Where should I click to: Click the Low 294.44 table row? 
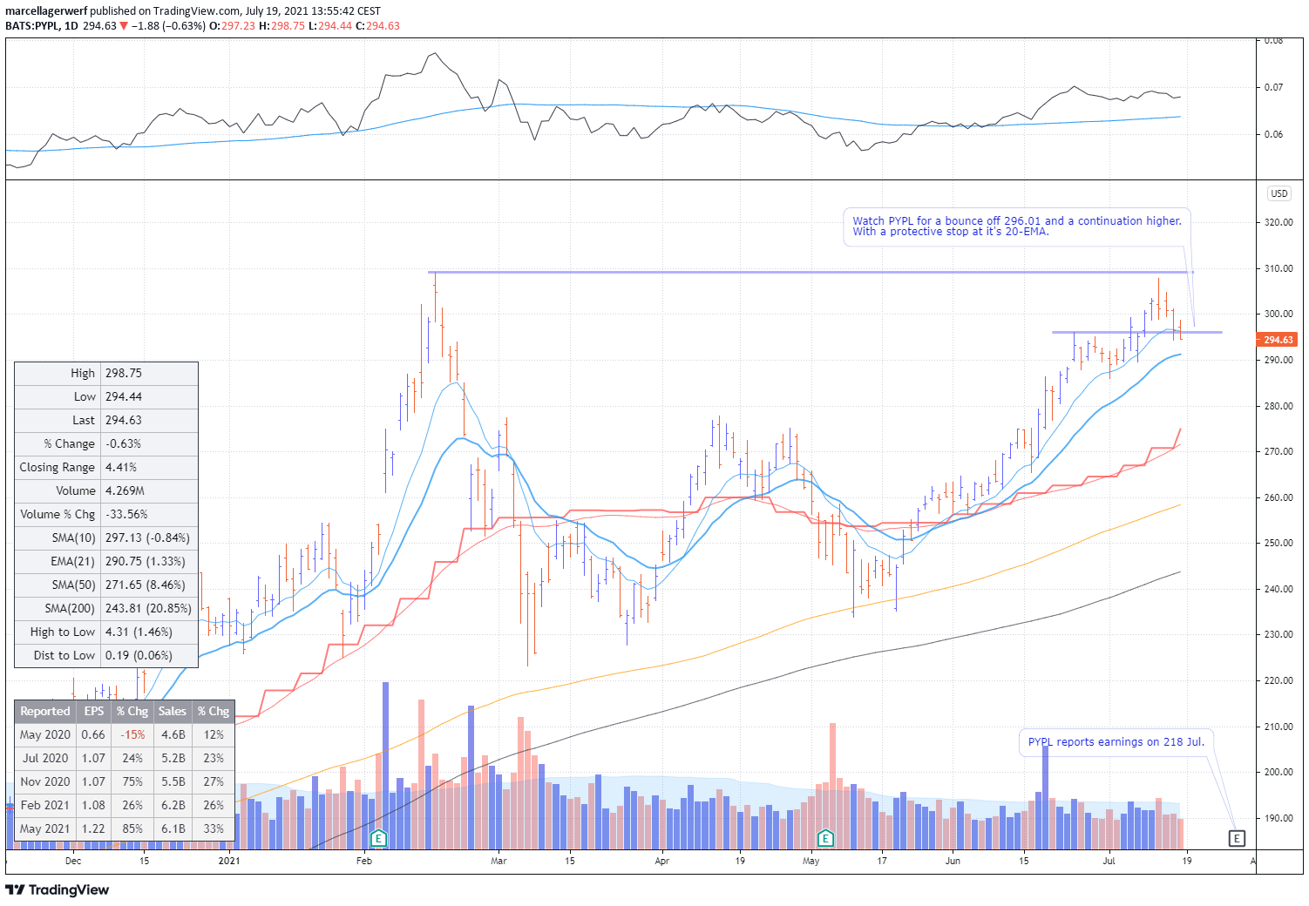106,396
